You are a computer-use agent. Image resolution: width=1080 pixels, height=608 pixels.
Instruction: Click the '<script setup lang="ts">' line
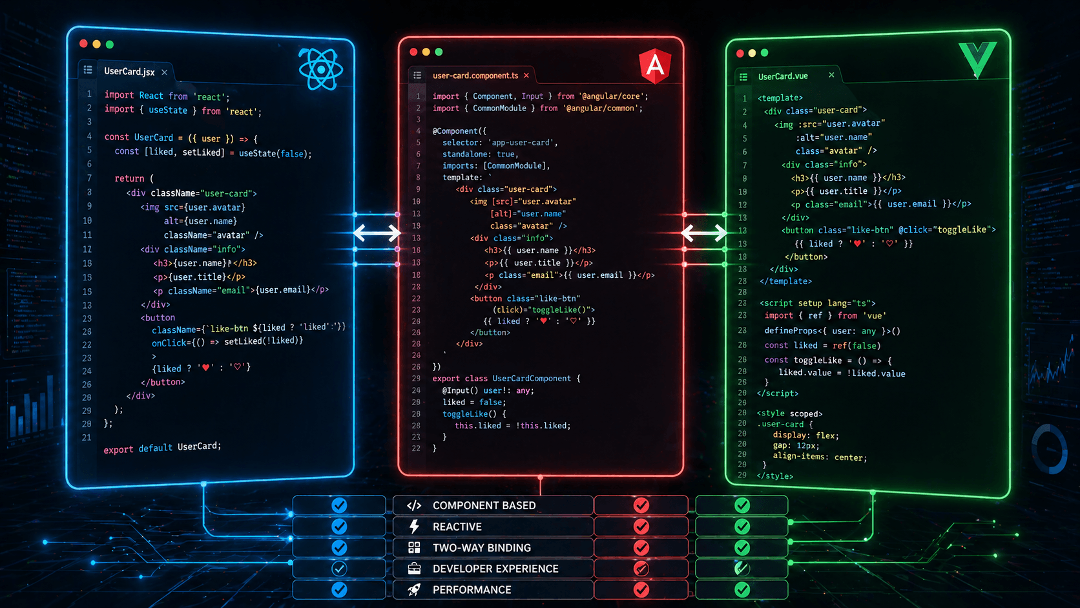(x=818, y=302)
